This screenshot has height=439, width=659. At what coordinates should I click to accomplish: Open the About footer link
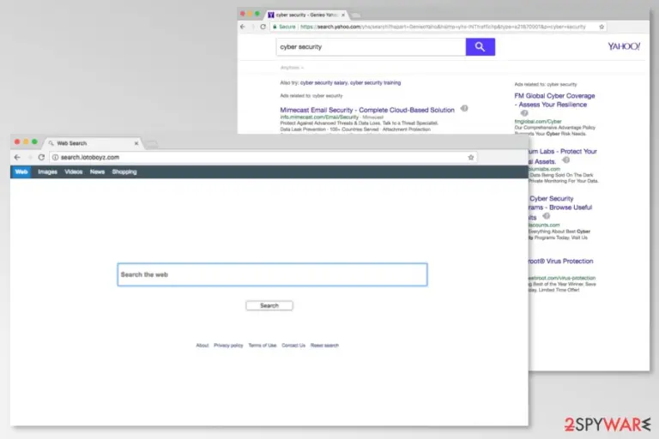click(203, 346)
